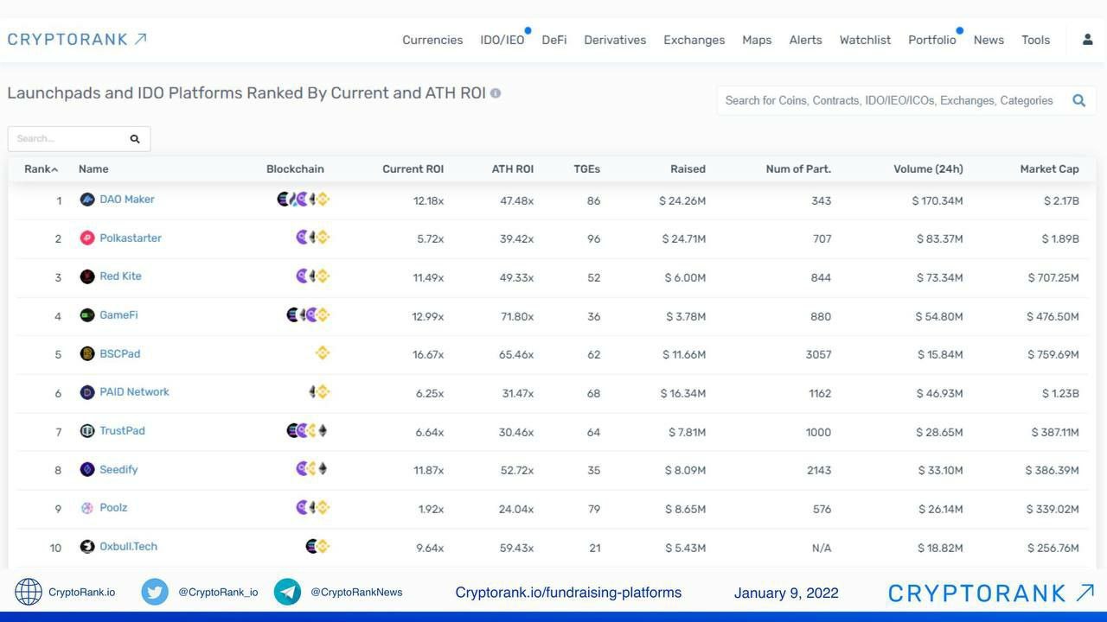Open the 0xbull.Tech platform link
The height and width of the screenshot is (622, 1107).
click(128, 546)
